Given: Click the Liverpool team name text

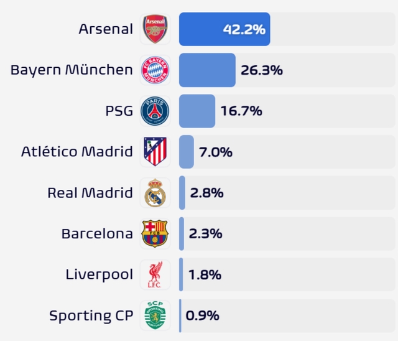Looking at the screenshot, I should (x=99, y=274).
